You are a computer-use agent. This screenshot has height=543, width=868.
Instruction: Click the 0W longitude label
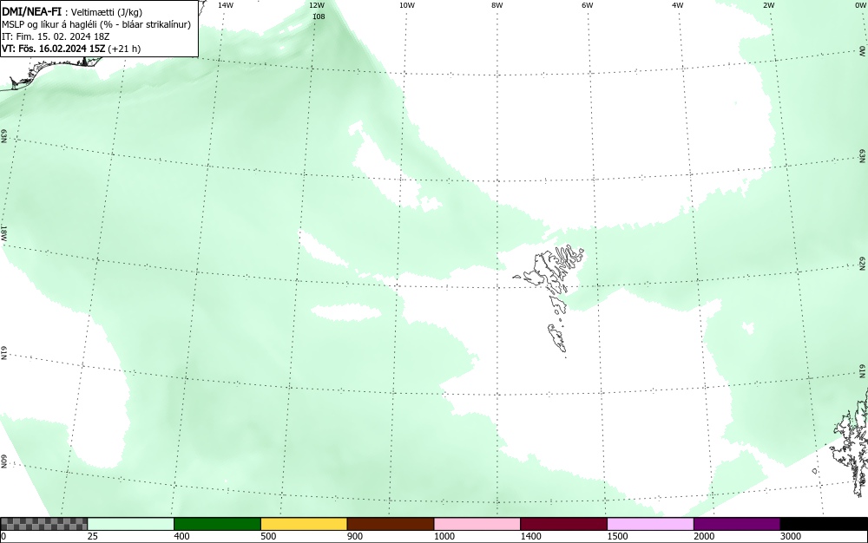(859, 5)
